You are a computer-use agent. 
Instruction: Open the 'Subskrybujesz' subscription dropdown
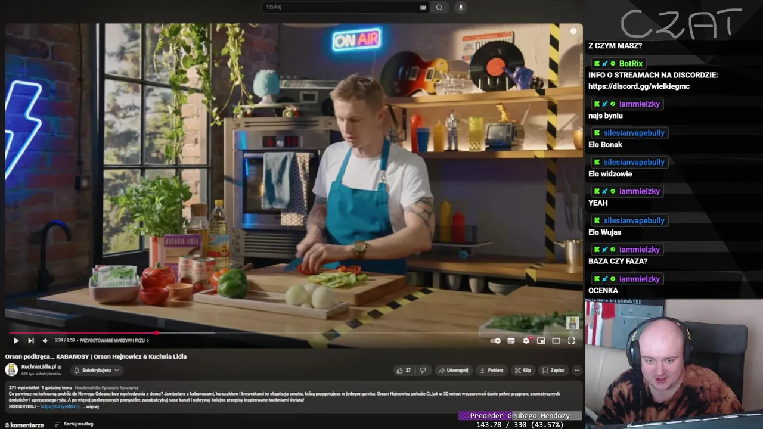(97, 370)
